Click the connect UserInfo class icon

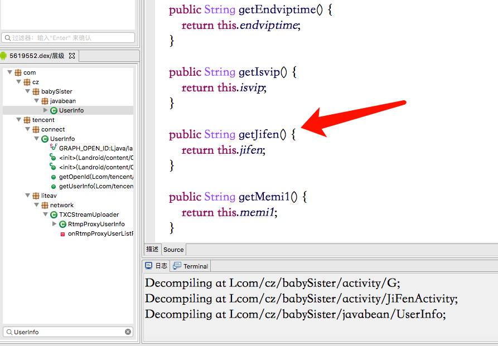tap(45, 139)
